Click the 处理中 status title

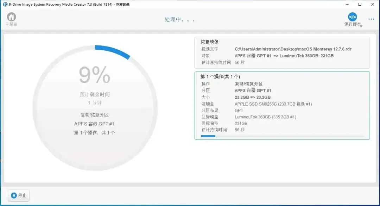point(179,19)
